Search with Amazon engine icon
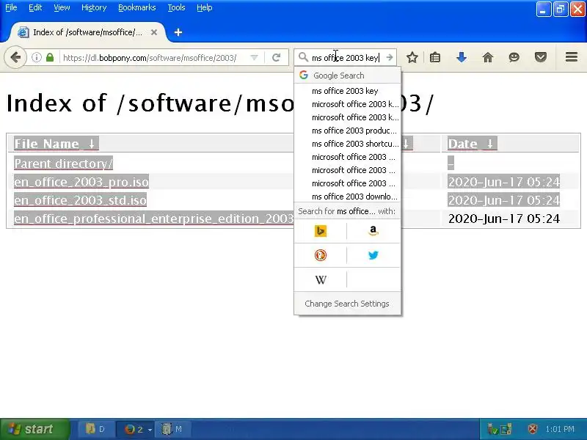 point(373,231)
